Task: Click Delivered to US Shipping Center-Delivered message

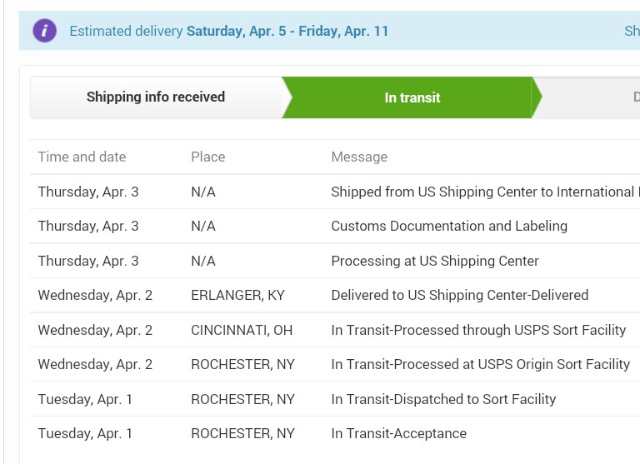Action: tap(459, 295)
